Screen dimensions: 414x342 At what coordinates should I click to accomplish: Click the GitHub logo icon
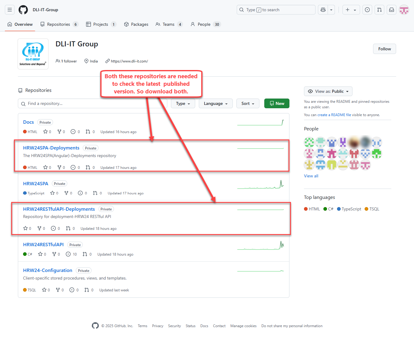point(23,9)
